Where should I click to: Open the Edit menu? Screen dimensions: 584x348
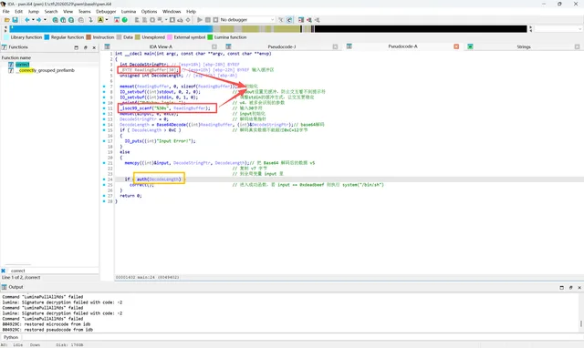(x=18, y=12)
